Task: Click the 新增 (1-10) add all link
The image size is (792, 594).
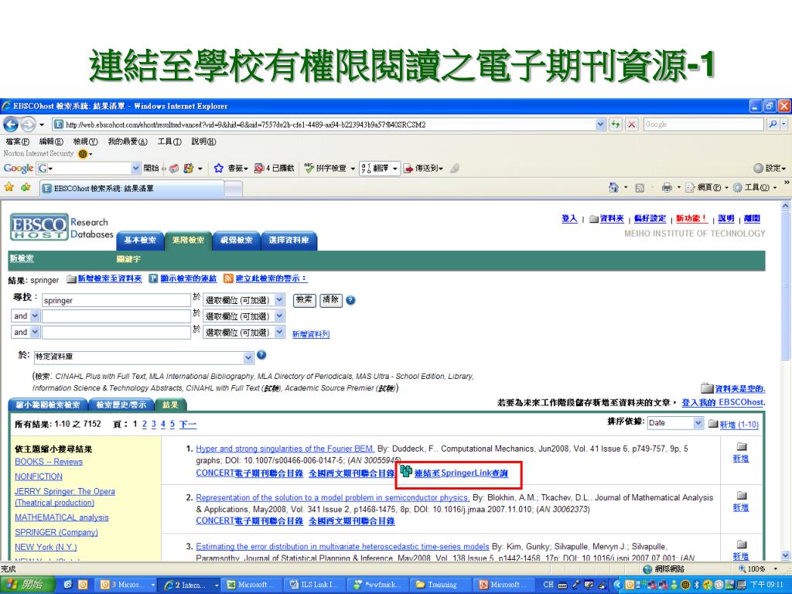Action: click(x=739, y=425)
